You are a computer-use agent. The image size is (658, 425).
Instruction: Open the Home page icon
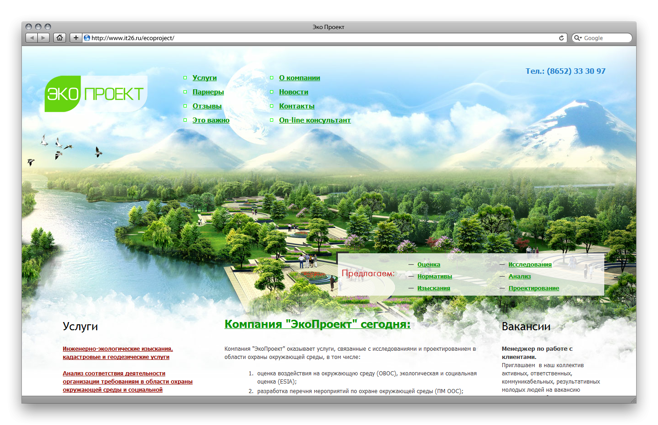60,38
